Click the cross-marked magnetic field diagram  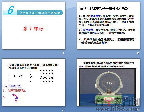coord(47,76)
